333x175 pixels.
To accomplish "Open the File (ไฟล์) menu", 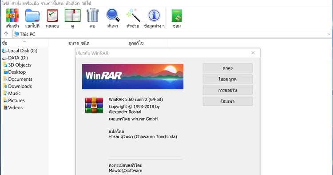I will (x=6, y=4).
